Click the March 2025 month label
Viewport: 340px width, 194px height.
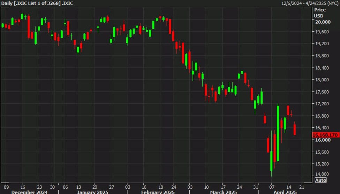224,192
